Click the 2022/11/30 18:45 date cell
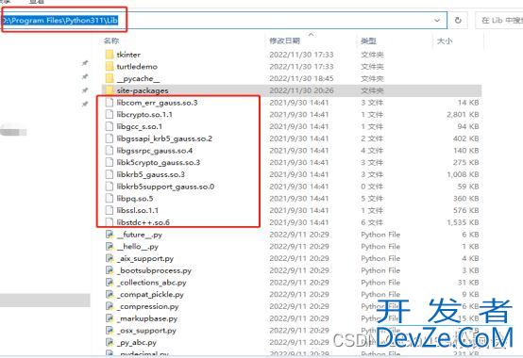Image resolution: width=523 pixels, height=358 pixels. point(301,78)
